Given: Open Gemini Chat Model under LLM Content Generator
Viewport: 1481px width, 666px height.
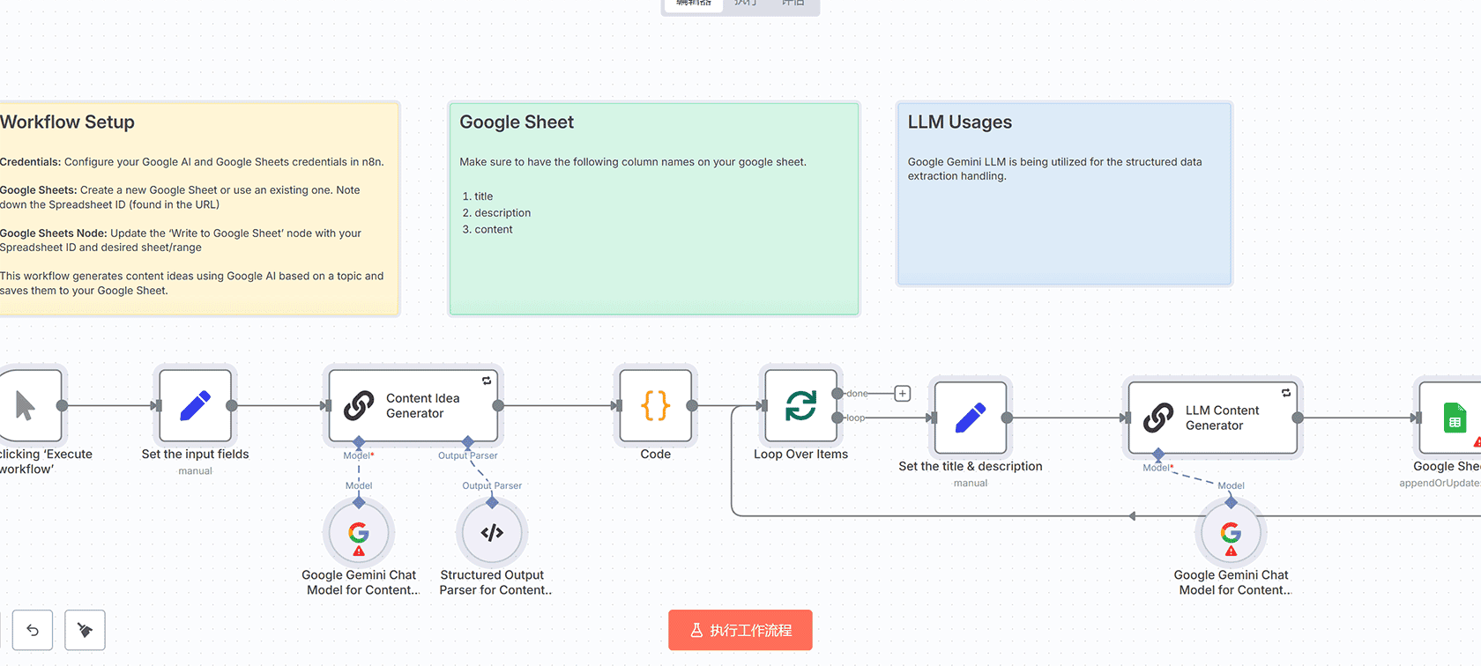Looking at the screenshot, I should pos(1231,533).
